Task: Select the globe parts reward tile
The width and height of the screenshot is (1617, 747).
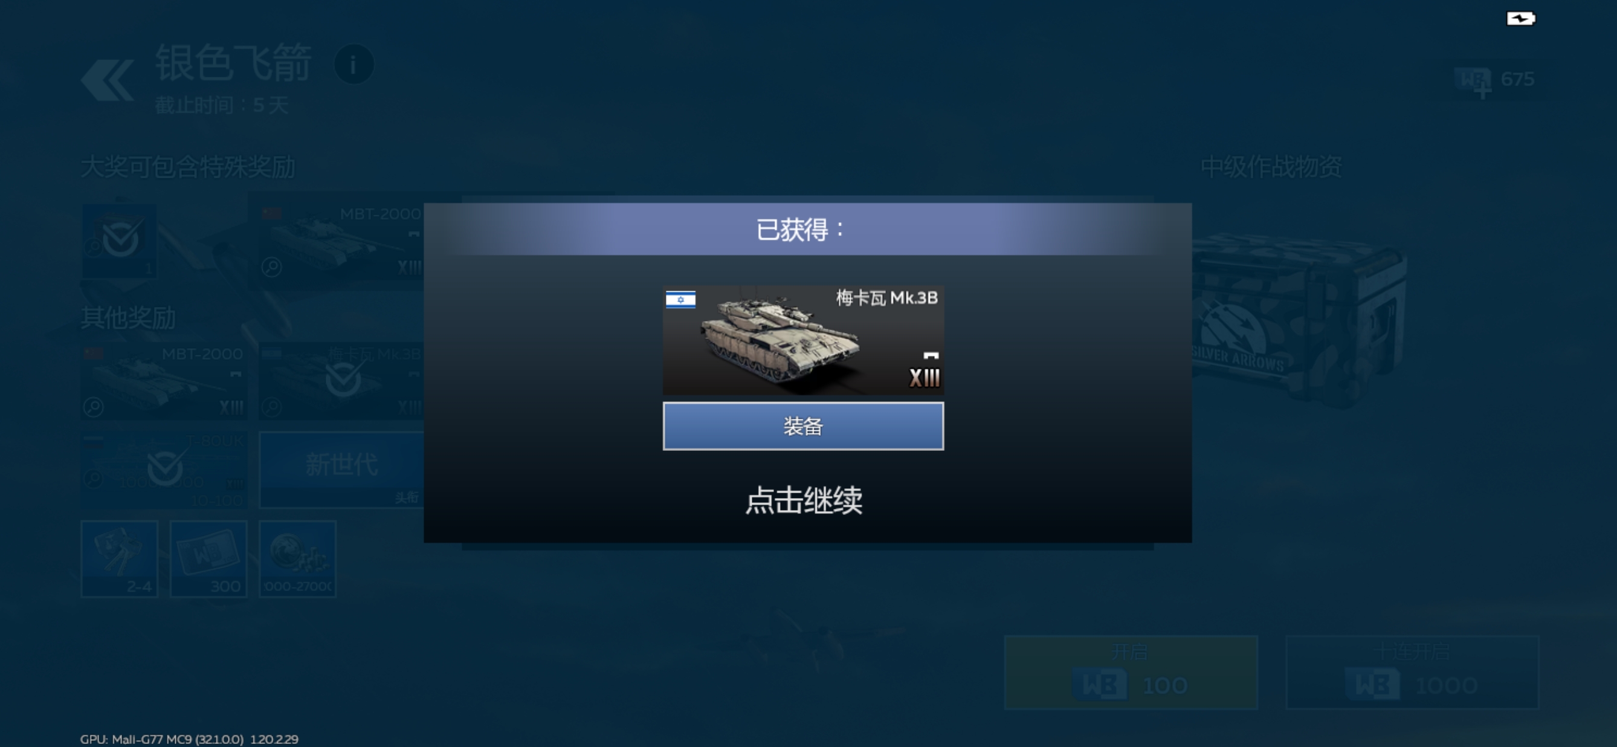Action: click(297, 558)
